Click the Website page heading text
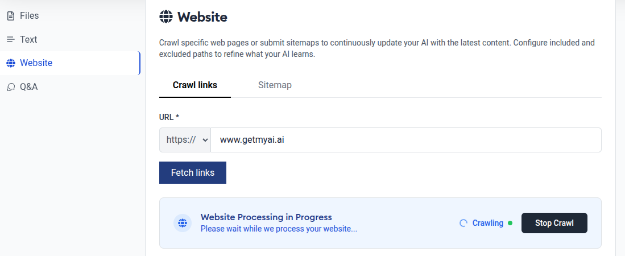625x256 pixels. (x=202, y=17)
